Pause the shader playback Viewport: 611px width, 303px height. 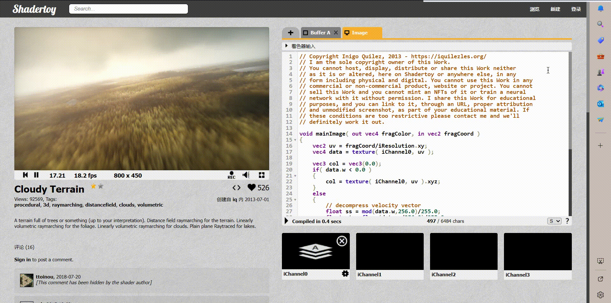[36, 175]
